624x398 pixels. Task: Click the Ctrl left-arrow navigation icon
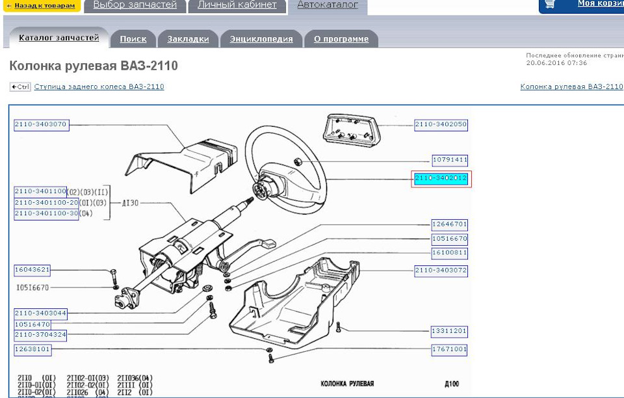[20, 86]
